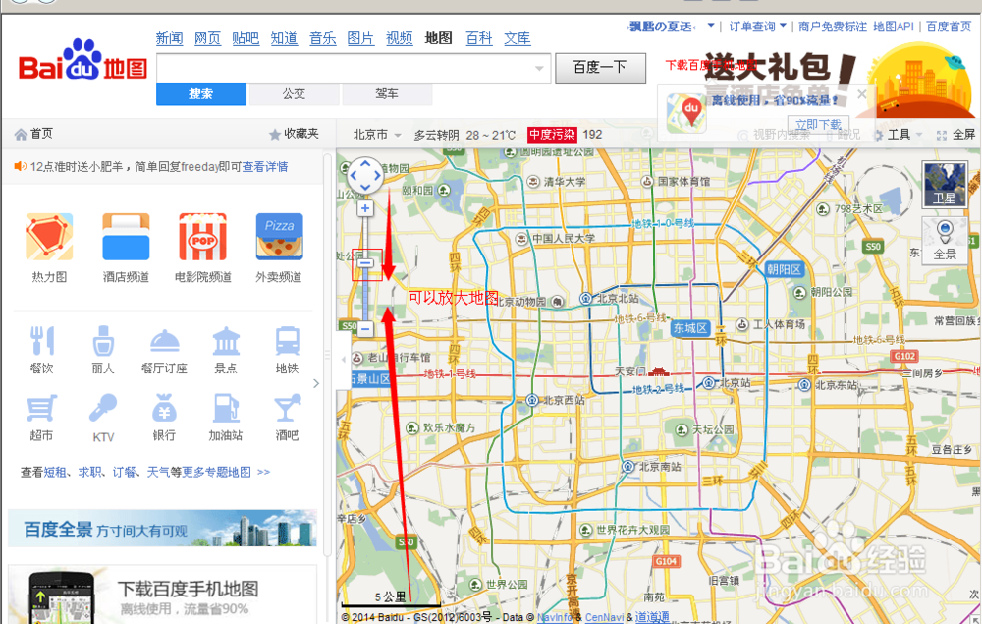This screenshot has height=624, width=982.
Task: Click the 百度一下 search button
Action: click(600, 68)
